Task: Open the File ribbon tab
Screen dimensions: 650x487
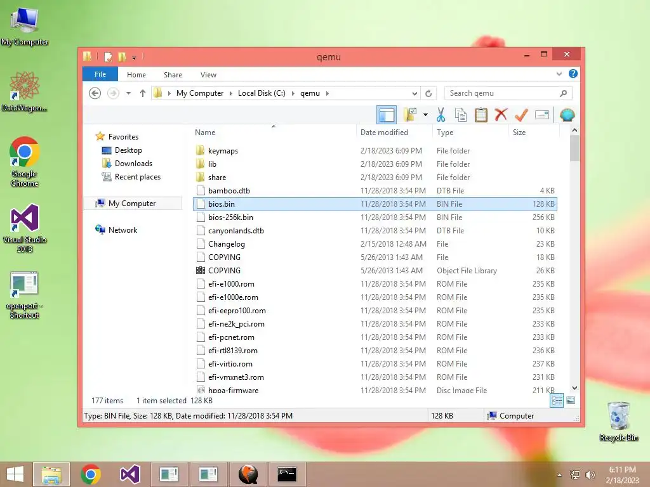Action: [x=100, y=74]
